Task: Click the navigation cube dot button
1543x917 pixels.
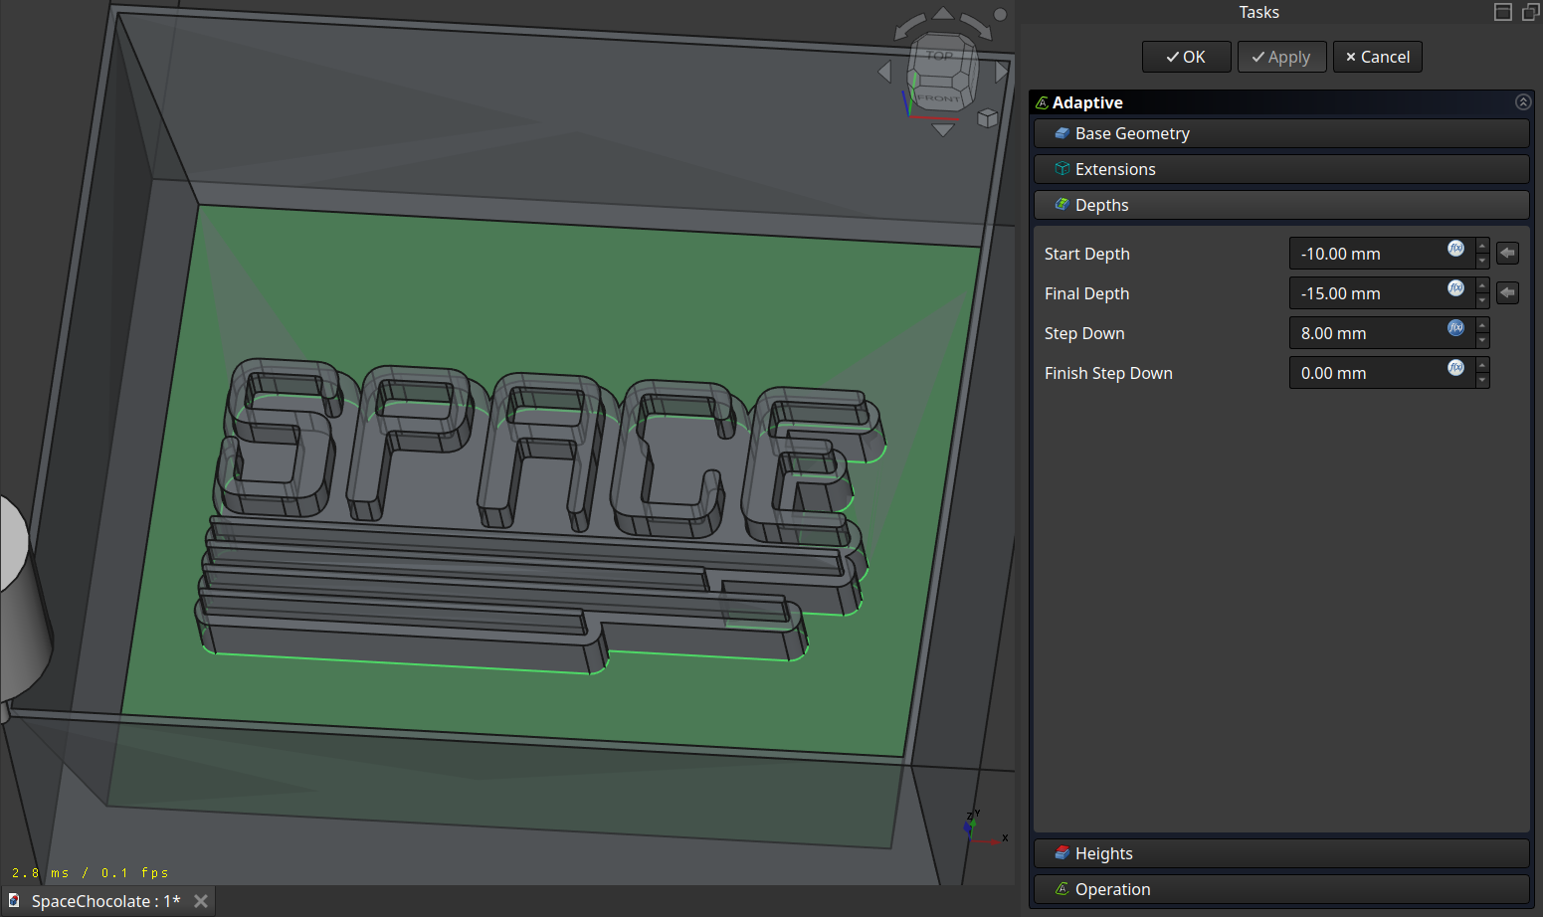Action: (x=1000, y=15)
